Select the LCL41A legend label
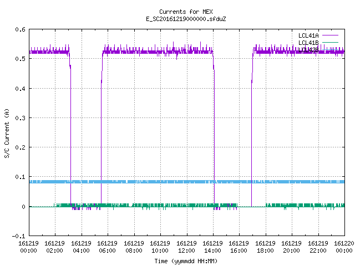Viewport: 355px width, 266px height. 308,35
